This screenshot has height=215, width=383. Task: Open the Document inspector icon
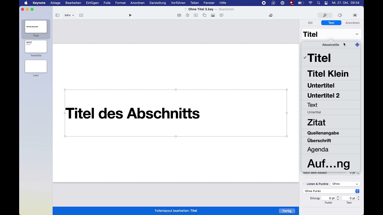(355, 15)
